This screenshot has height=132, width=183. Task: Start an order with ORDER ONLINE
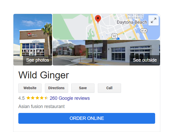[x=87, y=118]
